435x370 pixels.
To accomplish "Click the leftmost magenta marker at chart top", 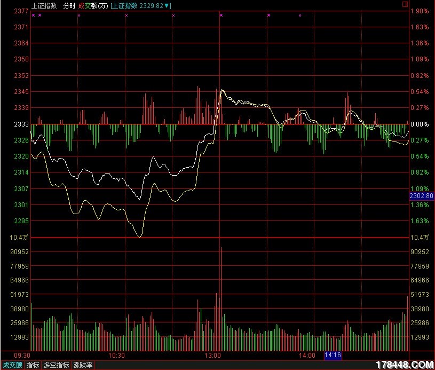I will [33, 15].
